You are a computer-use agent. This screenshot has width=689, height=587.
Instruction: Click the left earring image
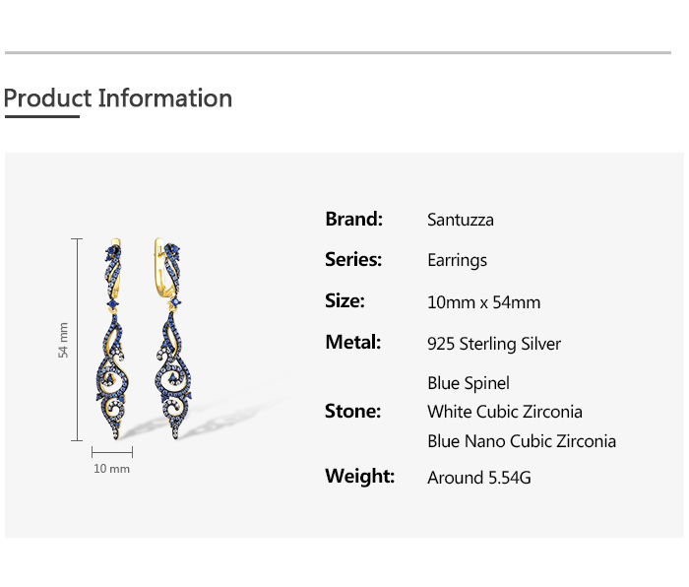(116, 340)
